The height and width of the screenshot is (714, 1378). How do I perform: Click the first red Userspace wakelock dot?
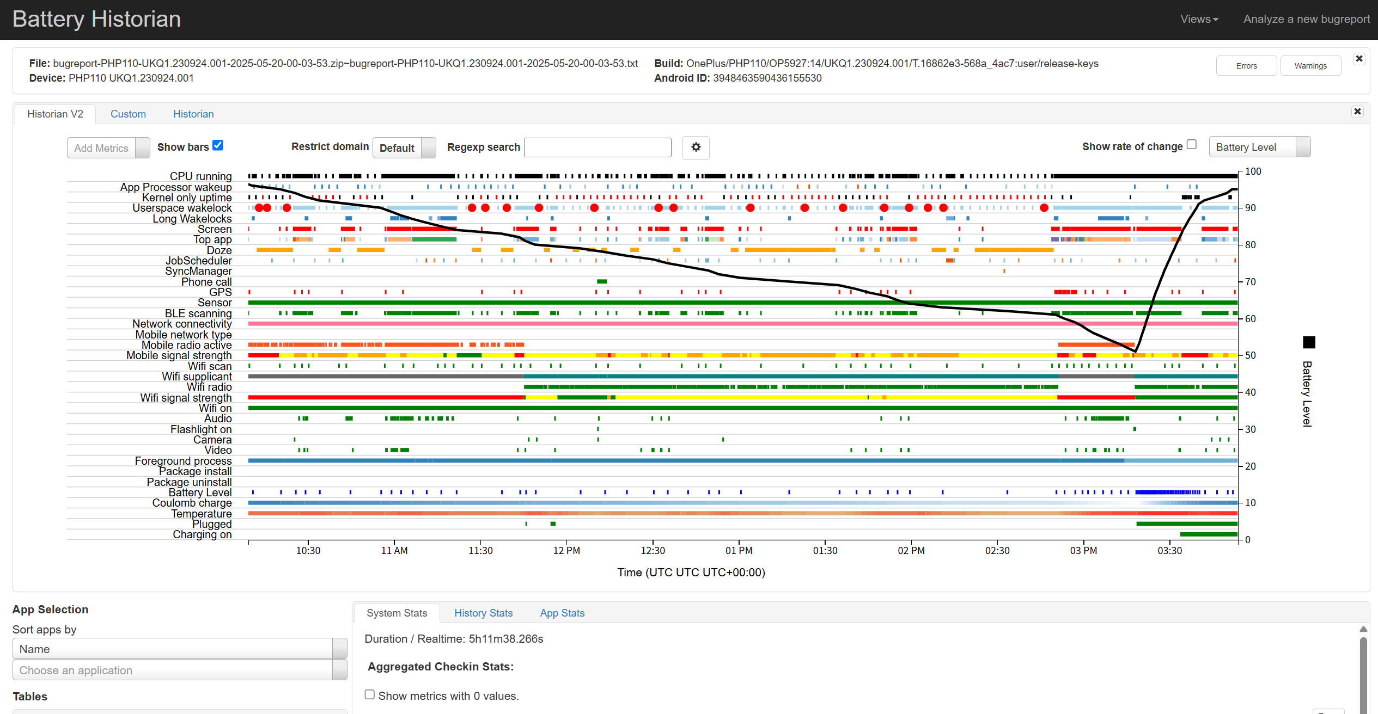(x=259, y=208)
